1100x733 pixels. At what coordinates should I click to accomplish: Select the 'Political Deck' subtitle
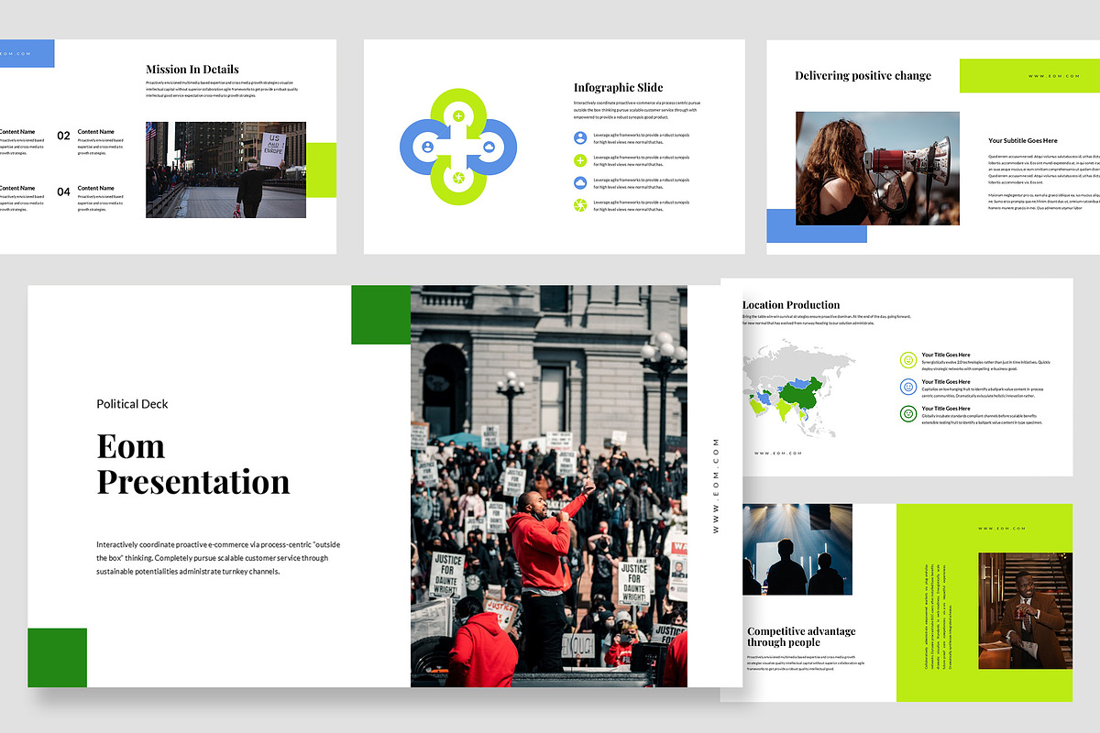coord(132,404)
